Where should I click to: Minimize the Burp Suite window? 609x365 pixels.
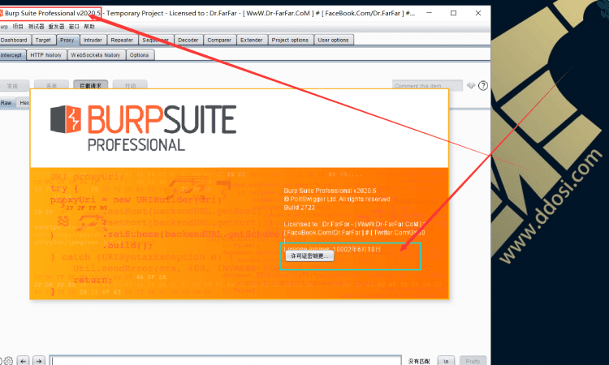pos(430,13)
